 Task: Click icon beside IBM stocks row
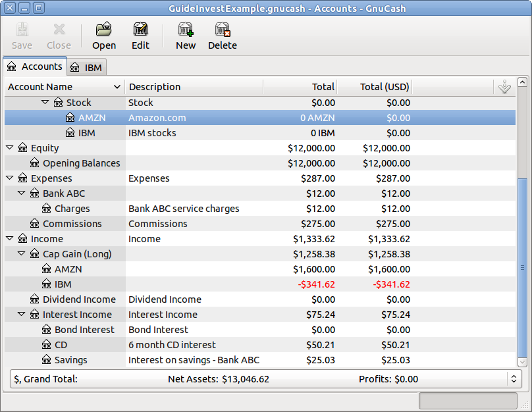[70, 132]
